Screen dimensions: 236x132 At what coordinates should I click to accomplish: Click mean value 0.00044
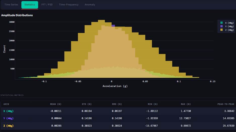[x=56, y=118]
